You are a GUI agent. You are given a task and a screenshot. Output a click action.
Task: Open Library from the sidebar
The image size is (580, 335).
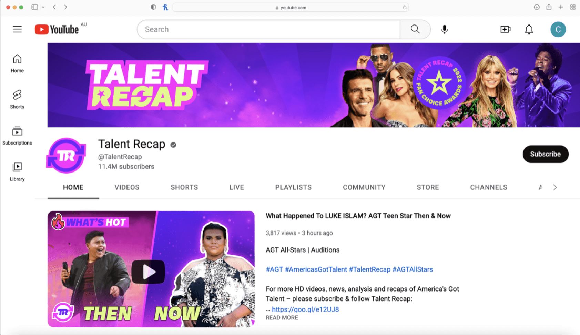click(x=17, y=171)
